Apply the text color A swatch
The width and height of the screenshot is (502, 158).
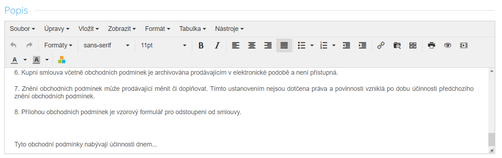[14, 60]
